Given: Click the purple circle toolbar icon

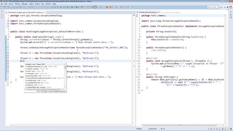Looking at the screenshot, I should pos(107,7).
